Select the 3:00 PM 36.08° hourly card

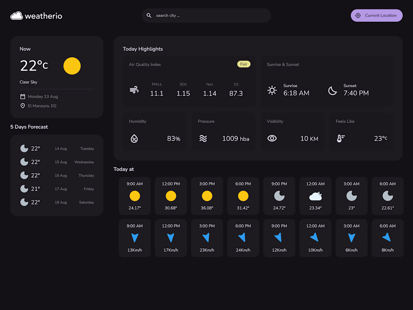click(207, 196)
